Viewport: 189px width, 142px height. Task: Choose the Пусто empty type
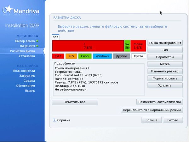click(139, 56)
